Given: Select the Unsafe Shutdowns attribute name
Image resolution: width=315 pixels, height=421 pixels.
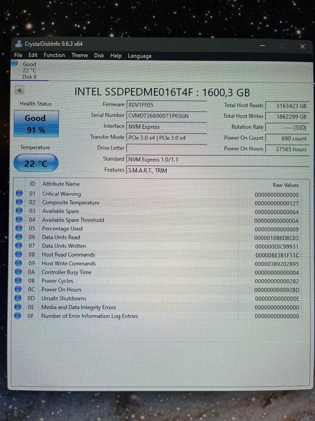Looking at the screenshot, I should 64,298.
